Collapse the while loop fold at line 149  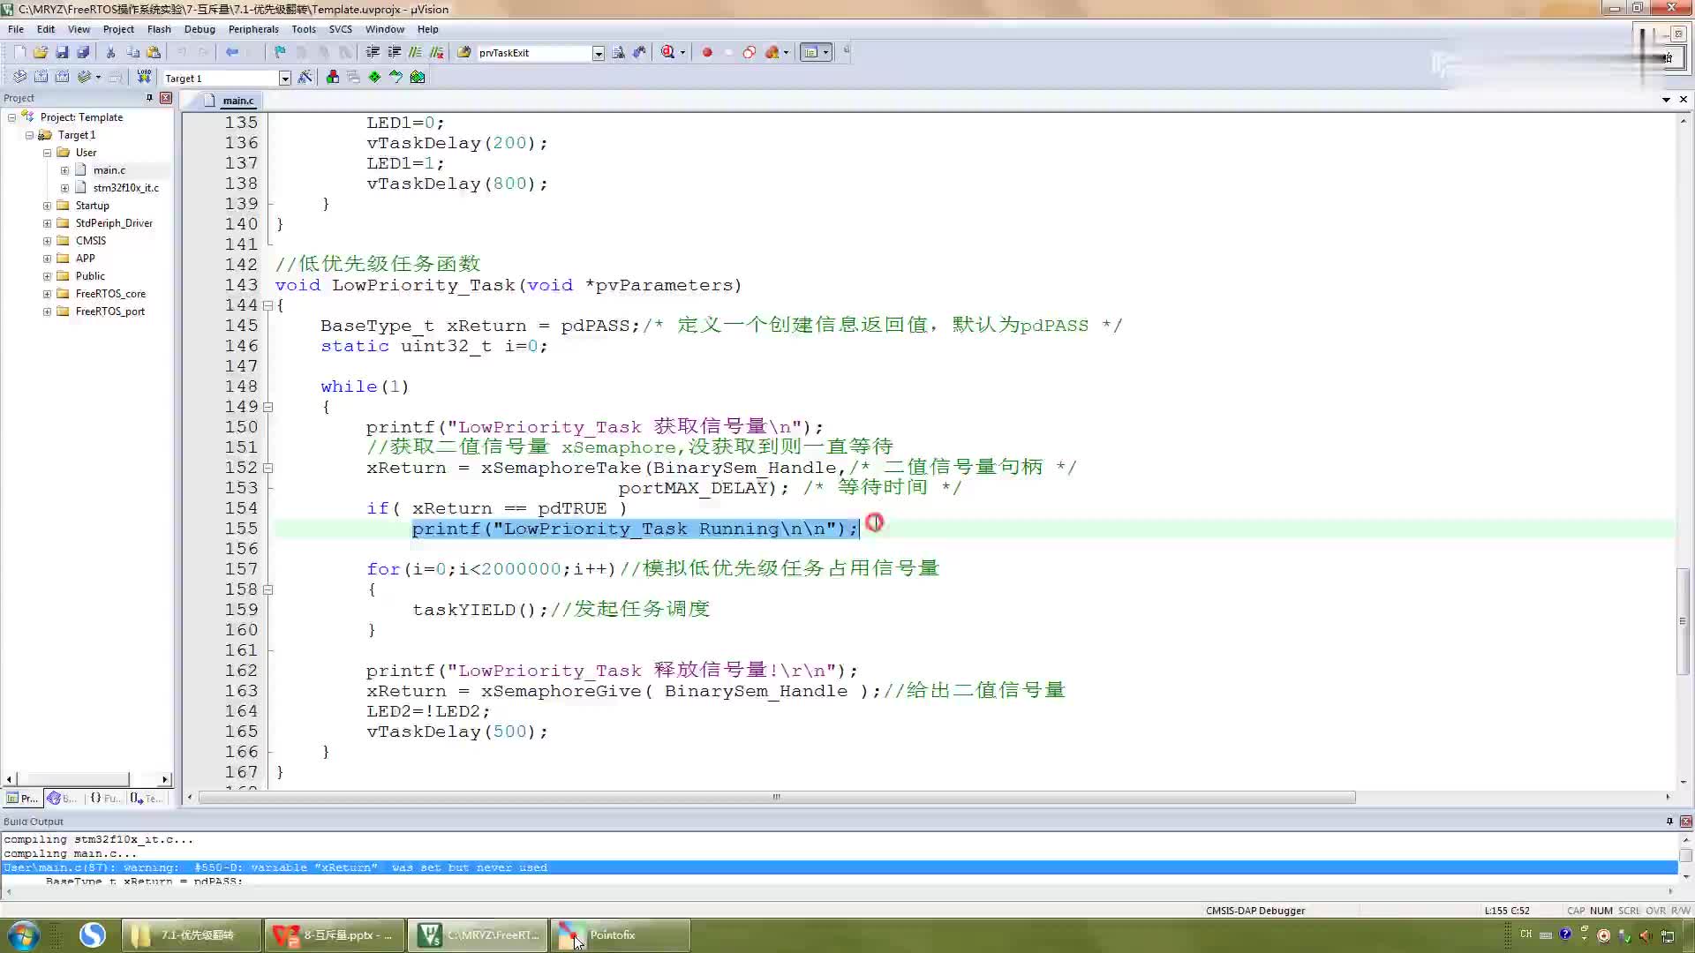pyautogui.click(x=267, y=407)
